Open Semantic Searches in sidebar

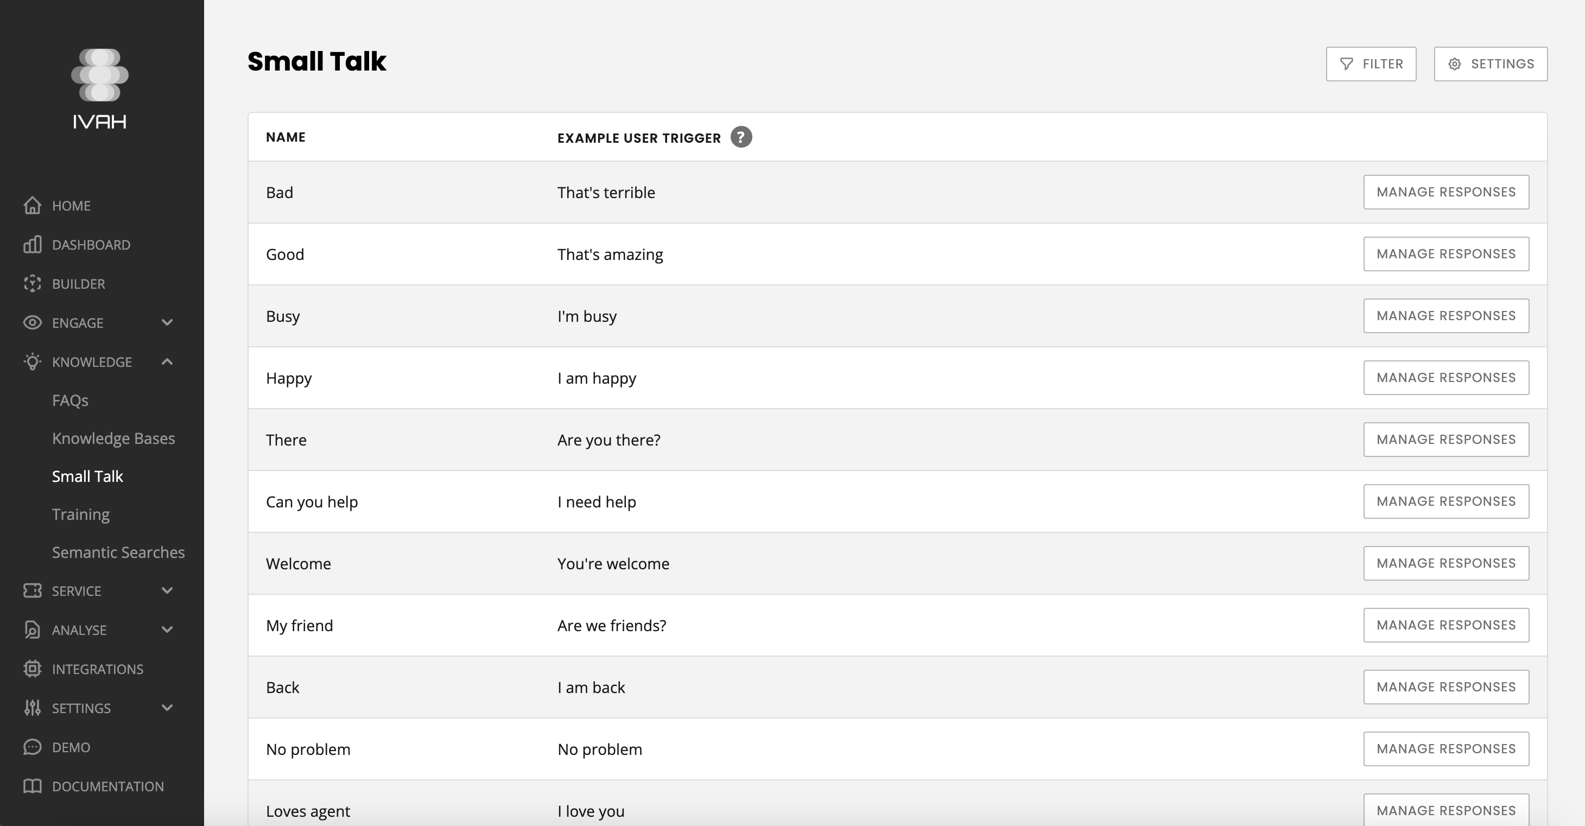[118, 552]
